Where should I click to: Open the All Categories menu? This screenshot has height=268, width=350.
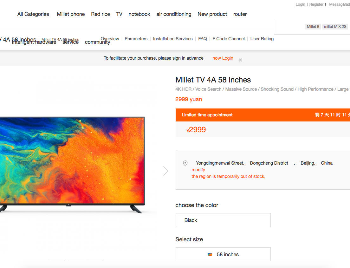point(33,14)
